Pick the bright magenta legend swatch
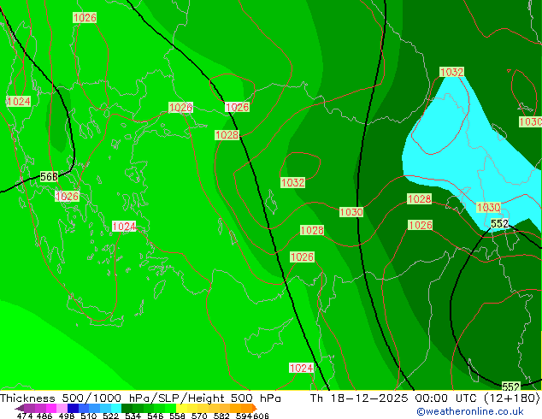This screenshot has width=542, height=419. pyautogui.click(x=51, y=408)
